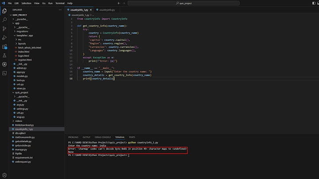Open the Run and Debug view
The image size is (319, 179).
coord(5,37)
